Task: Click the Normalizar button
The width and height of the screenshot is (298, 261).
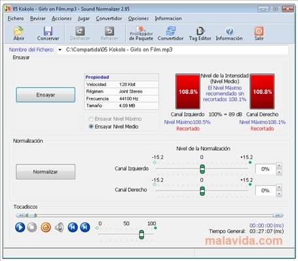Action: tap(45, 172)
